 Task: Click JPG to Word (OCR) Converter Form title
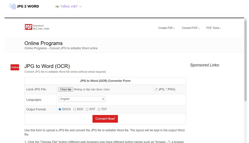(x=105, y=81)
